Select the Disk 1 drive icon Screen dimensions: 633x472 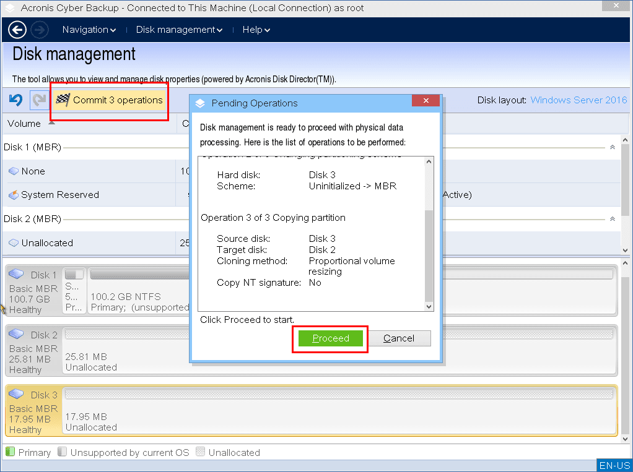coord(17,275)
